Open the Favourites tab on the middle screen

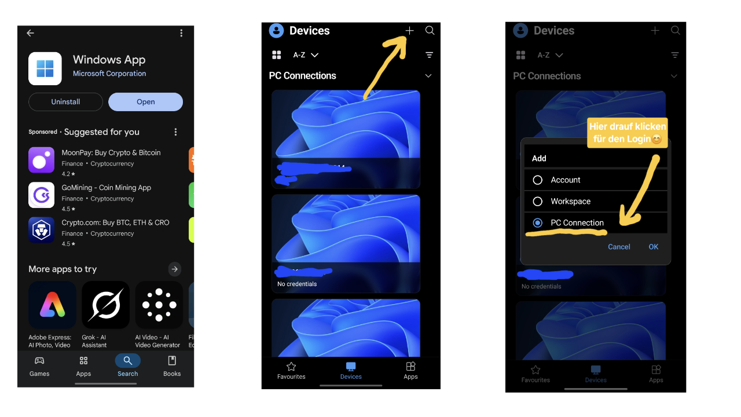click(x=291, y=370)
